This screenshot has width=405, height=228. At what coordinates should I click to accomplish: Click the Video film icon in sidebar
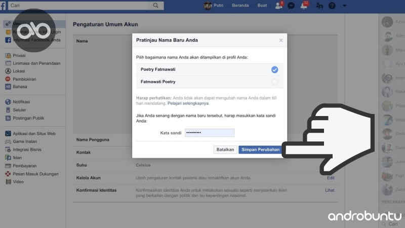pos(8,181)
